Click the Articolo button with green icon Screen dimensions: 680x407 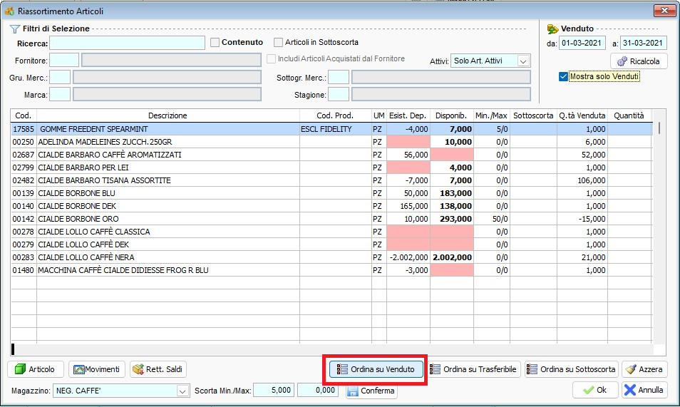[36, 369]
